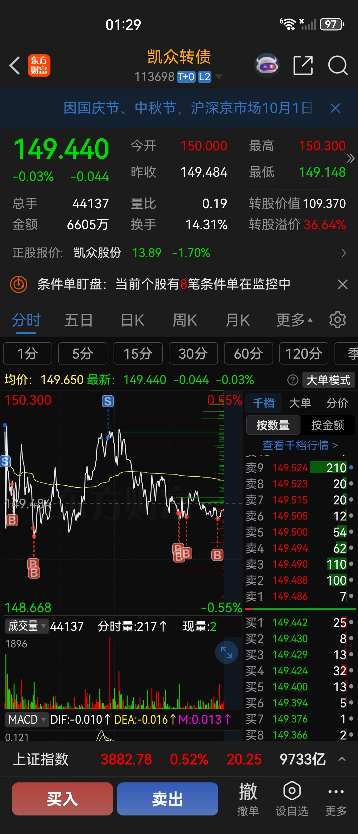358x834 pixels.
Task: Switch to the 日K tab
Action: [x=132, y=320]
